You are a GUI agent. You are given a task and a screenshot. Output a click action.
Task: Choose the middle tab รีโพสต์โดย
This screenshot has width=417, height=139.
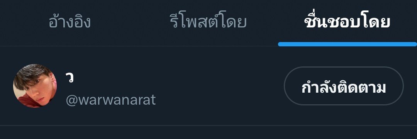pos(208,23)
